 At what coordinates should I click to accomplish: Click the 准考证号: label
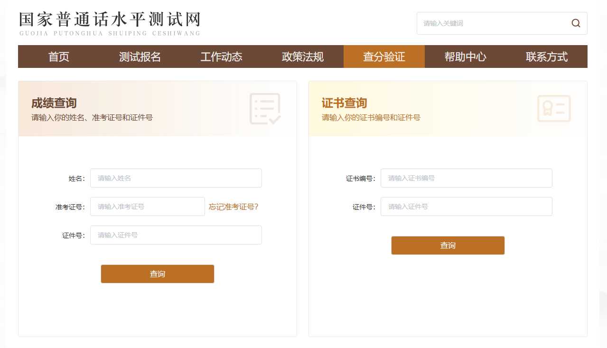70,207
